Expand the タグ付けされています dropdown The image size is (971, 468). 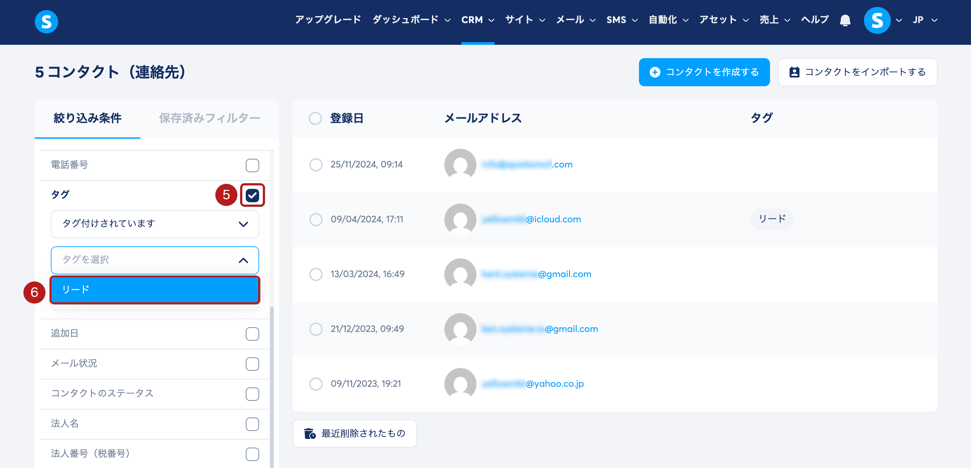[x=154, y=224]
